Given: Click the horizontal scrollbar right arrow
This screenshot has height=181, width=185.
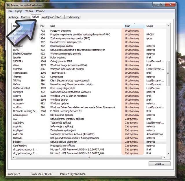Looking at the screenshot, I should click(164, 158).
